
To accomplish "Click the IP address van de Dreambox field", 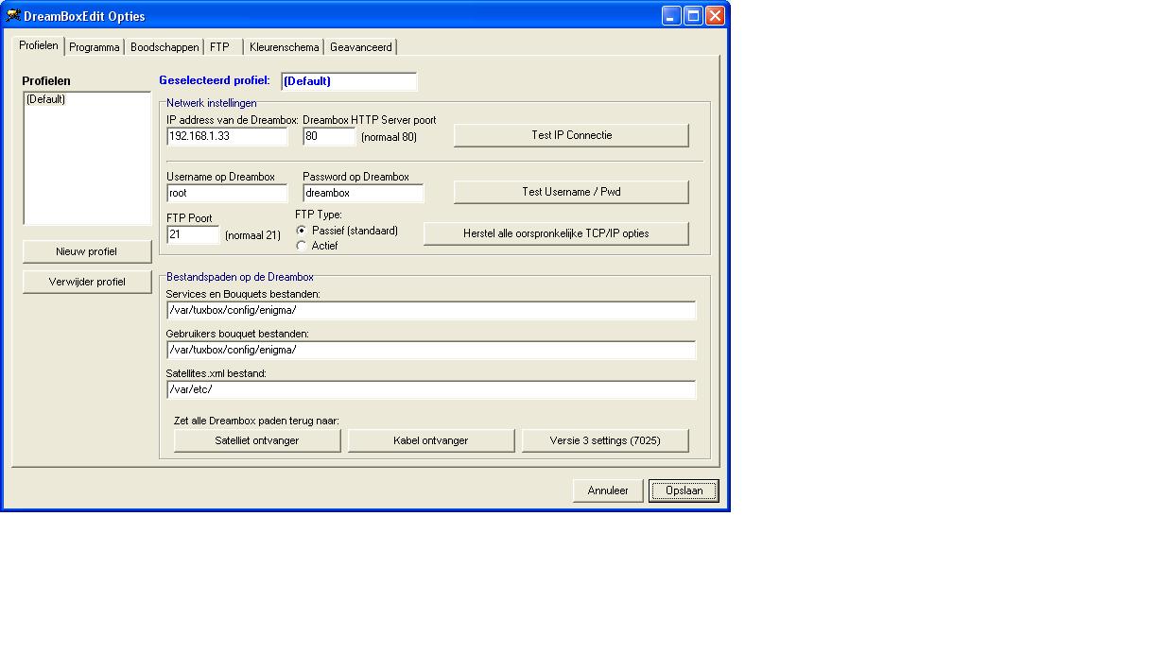I will point(227,136).
